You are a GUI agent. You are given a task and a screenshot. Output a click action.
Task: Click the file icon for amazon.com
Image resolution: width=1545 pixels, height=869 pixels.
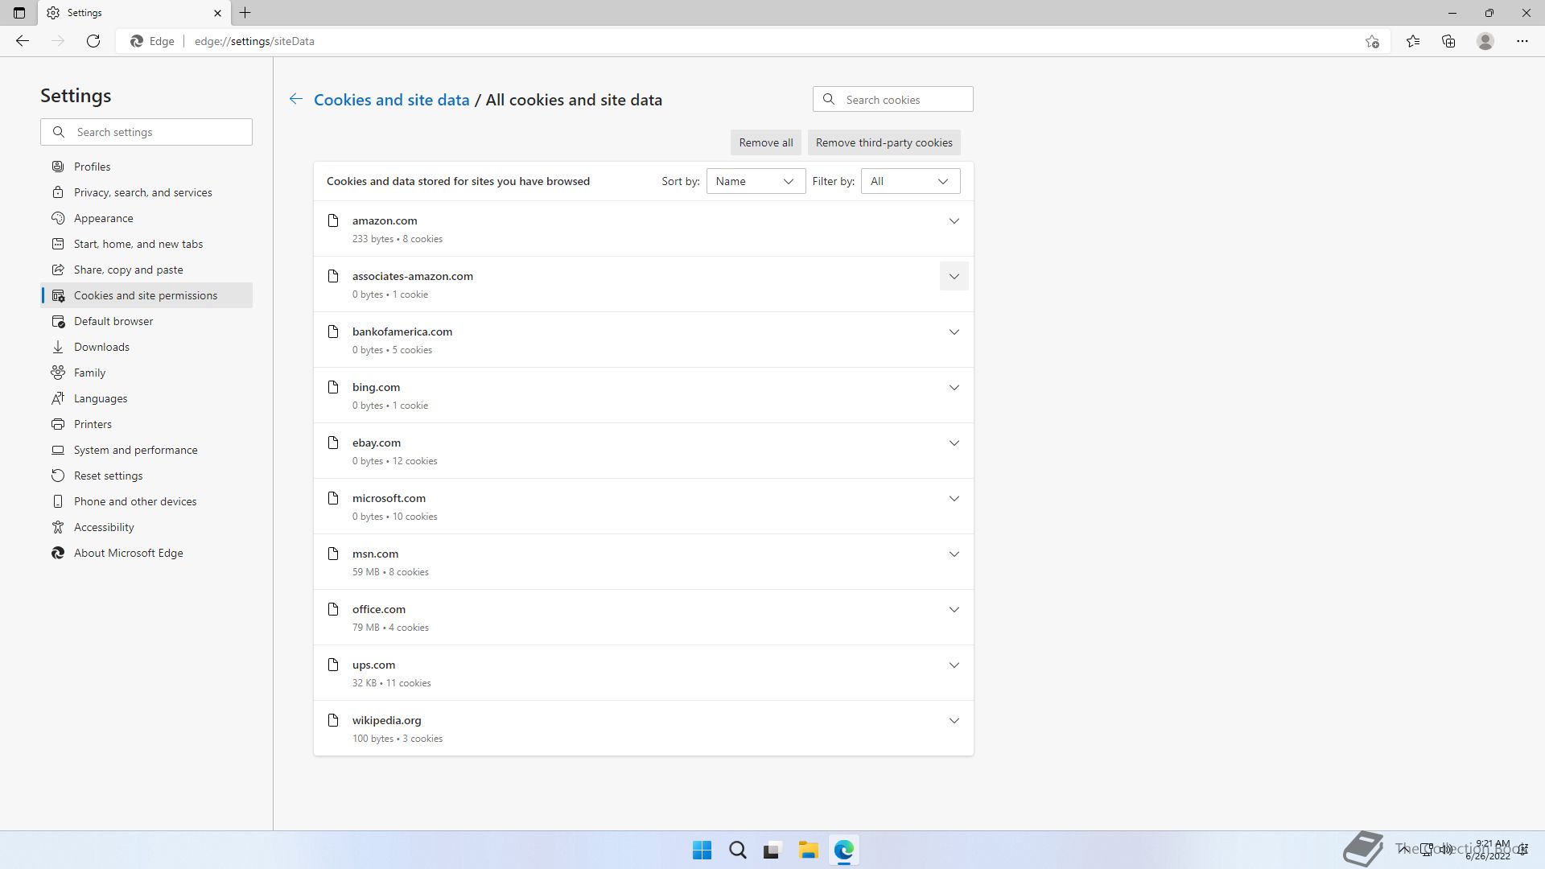click(x=333, y=220)
